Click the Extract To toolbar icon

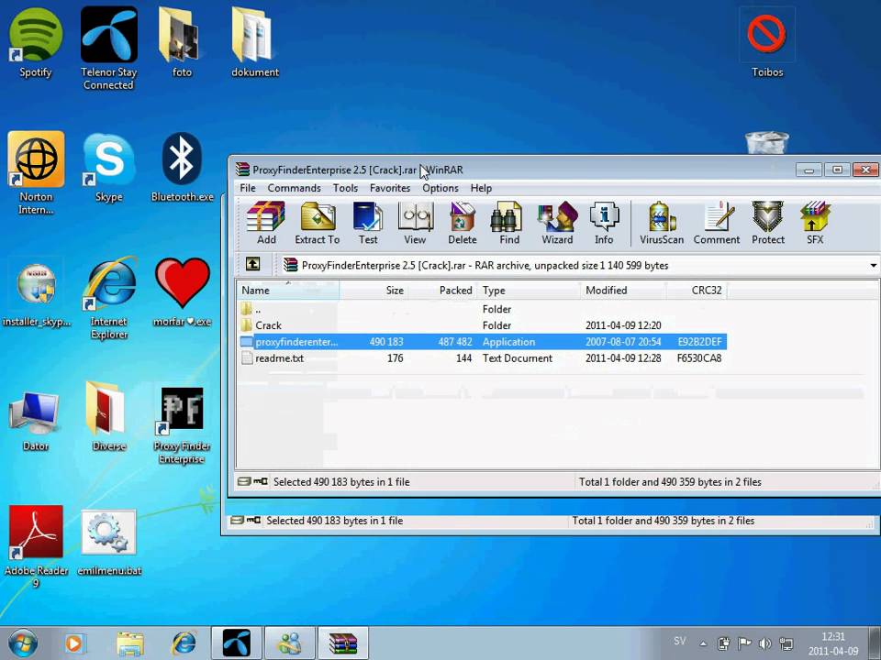[x=318, y=224]
